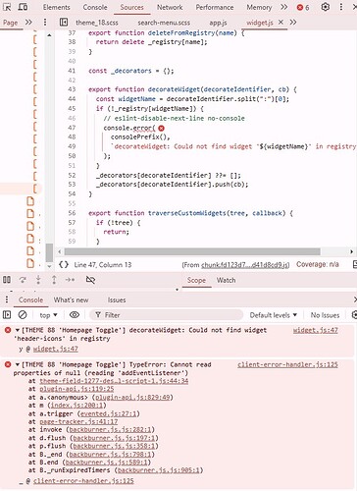357x491 pixels.
Task: Switch to theme_18.scss file tab
Action: [x=97, y=23]
